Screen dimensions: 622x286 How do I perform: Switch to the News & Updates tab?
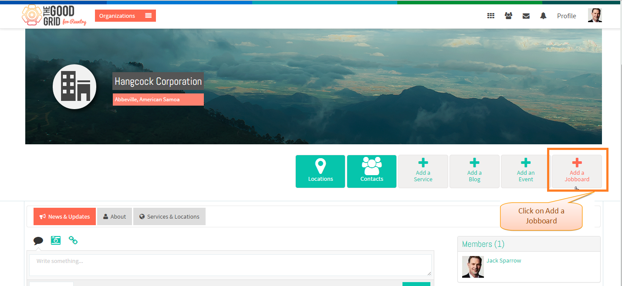click(64, 216)
